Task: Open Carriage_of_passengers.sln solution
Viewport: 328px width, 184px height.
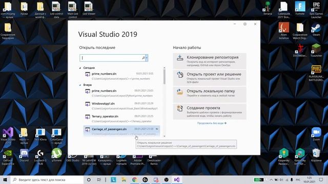Action: click(121, 131)
